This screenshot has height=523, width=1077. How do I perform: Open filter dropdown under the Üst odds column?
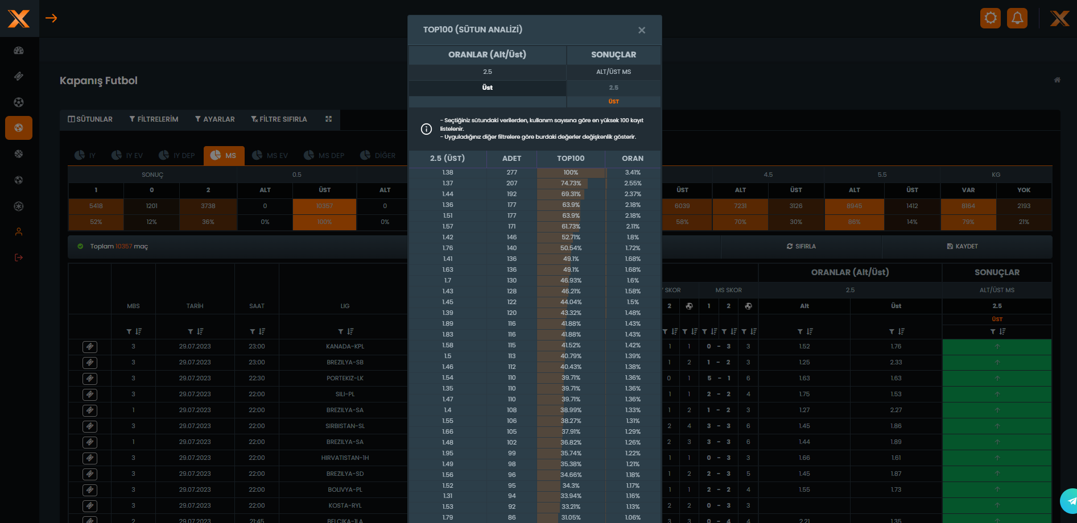[892, 331]
